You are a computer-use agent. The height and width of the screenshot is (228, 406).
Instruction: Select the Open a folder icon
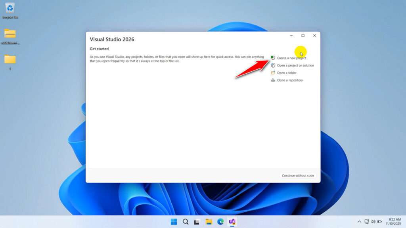(273, 73)
